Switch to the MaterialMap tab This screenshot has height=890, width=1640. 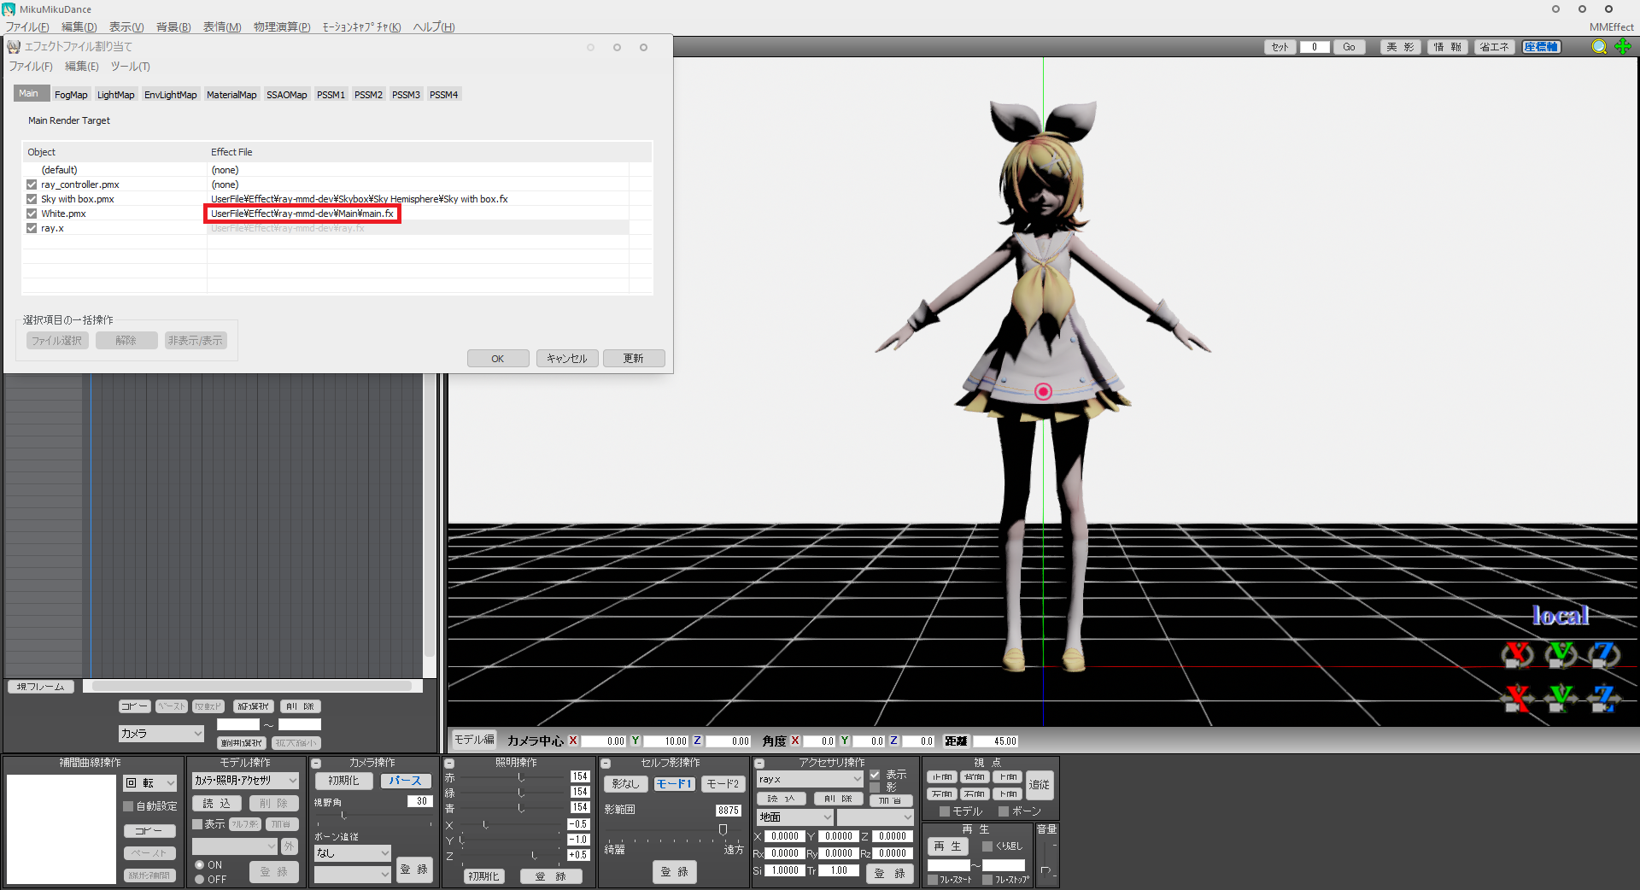point(231,95)
